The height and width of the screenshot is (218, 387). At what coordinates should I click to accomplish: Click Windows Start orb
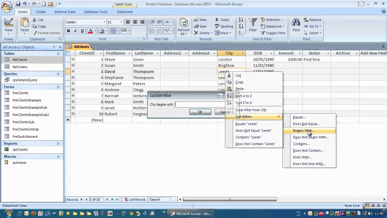(x=8, y=213)
